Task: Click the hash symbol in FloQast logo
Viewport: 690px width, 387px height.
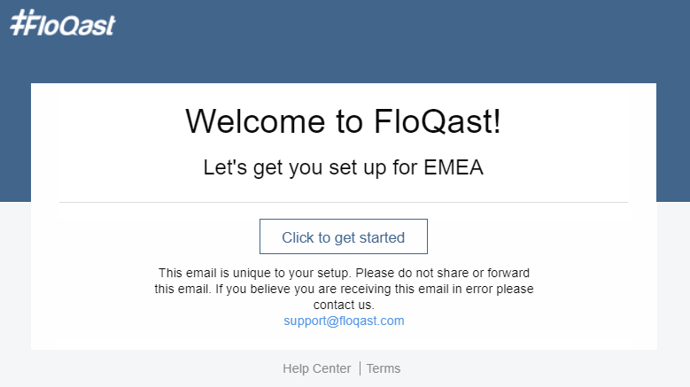Action: [18, 22]
